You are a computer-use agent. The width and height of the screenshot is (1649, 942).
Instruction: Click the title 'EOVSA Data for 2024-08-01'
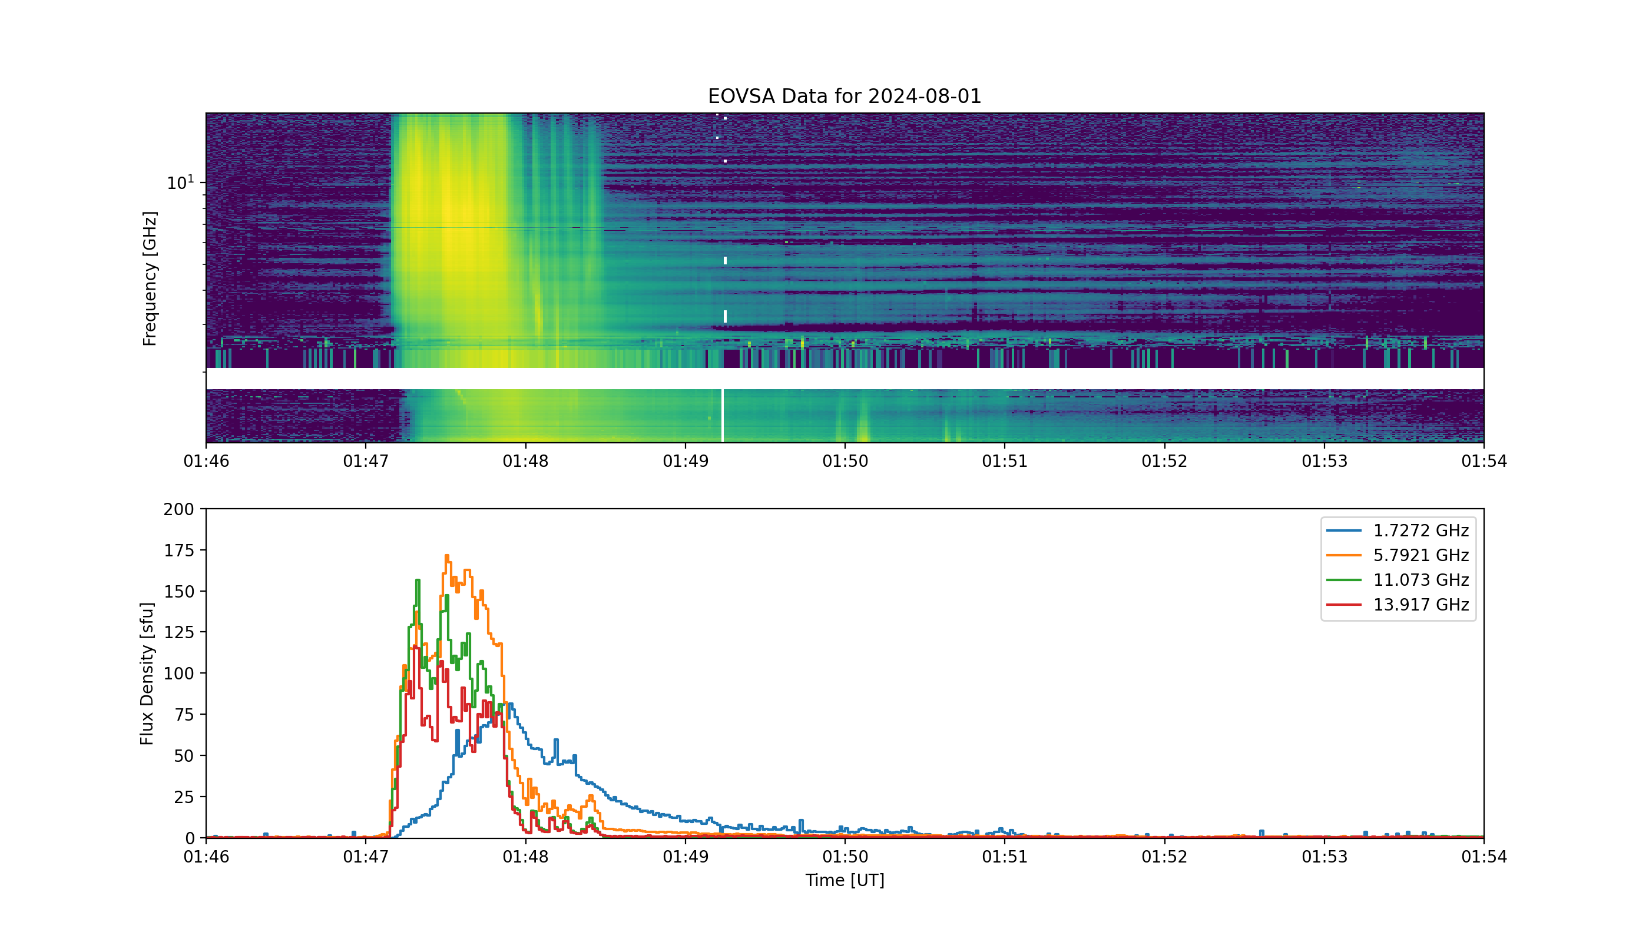click(x=845, y=97)
